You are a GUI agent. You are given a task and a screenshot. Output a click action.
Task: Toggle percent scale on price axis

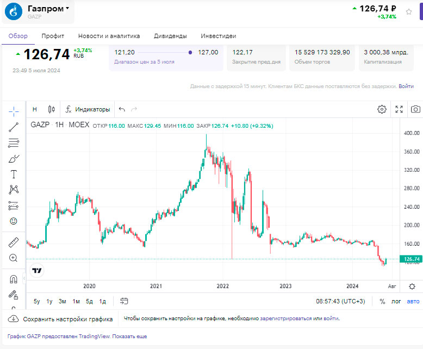coord(382,301)
